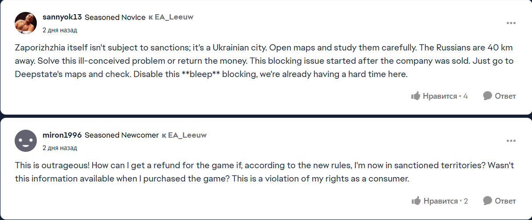Click the "2 дня назад" timestamp under sannyok13
The width and height of the screenshot is (532, 220).
point(59,30)
